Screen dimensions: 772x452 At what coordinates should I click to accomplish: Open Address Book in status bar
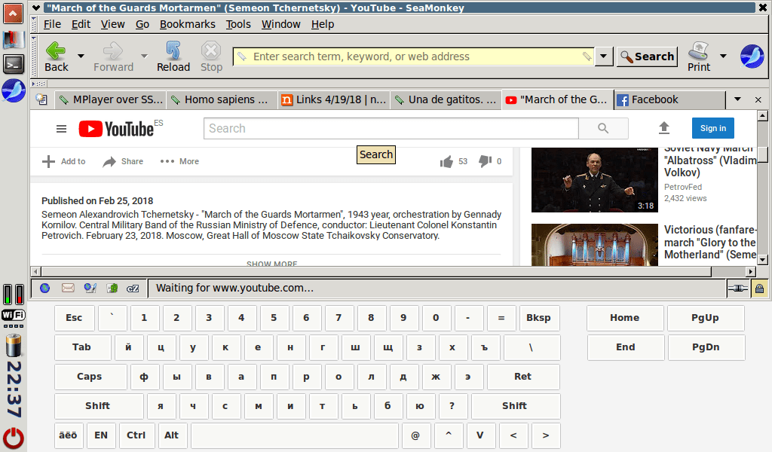pyautogui.click(x=112, y=289)
